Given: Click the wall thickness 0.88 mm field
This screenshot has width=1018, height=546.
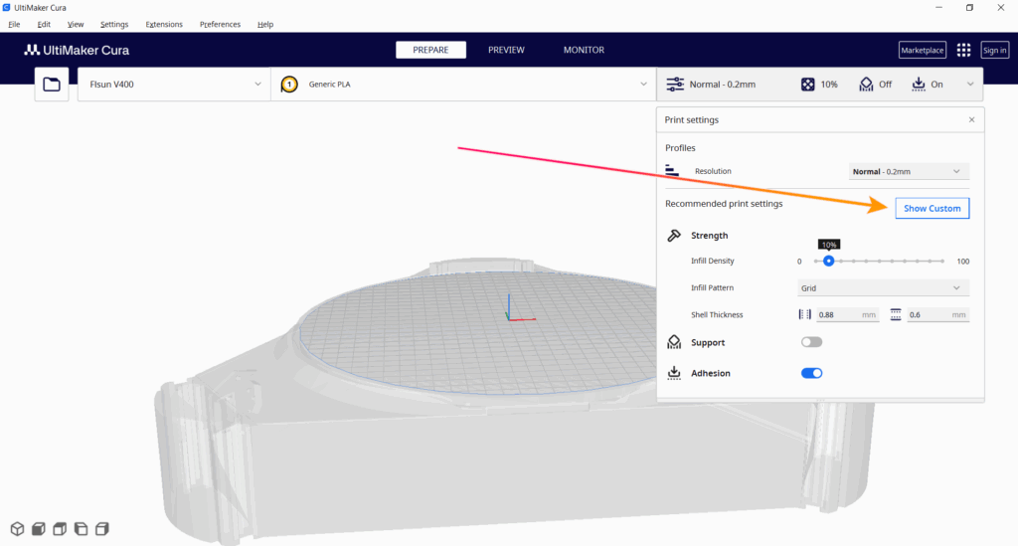Looking at the screenshot, I should [847, 314].
